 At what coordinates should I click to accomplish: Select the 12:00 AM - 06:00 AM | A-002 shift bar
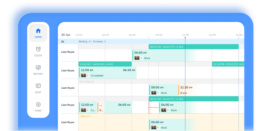[x=105, y=64]
